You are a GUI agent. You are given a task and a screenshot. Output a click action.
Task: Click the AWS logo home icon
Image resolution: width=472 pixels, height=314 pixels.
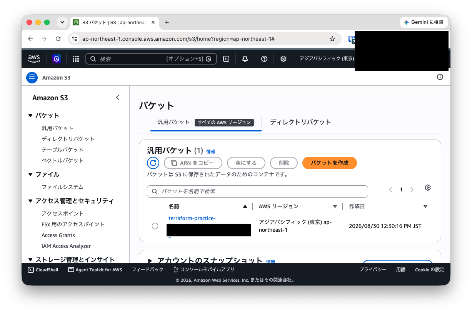(34, 59)
